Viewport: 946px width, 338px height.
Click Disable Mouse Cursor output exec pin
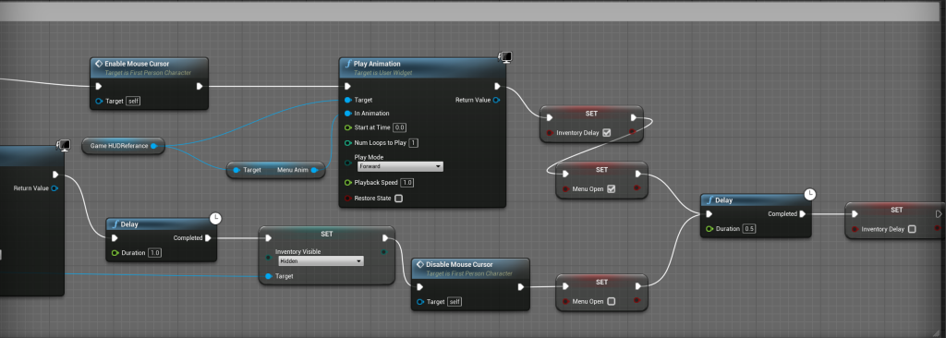(521, 287)
